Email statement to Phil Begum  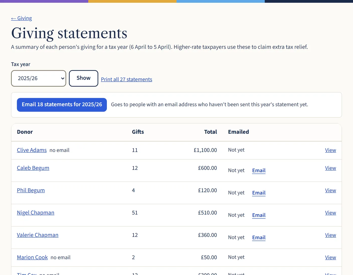coord(259,193)
